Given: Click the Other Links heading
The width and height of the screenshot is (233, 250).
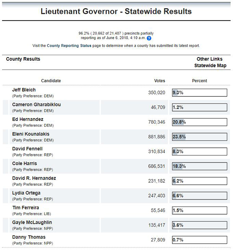Looking at the screenshot, I should pos(210,59).
